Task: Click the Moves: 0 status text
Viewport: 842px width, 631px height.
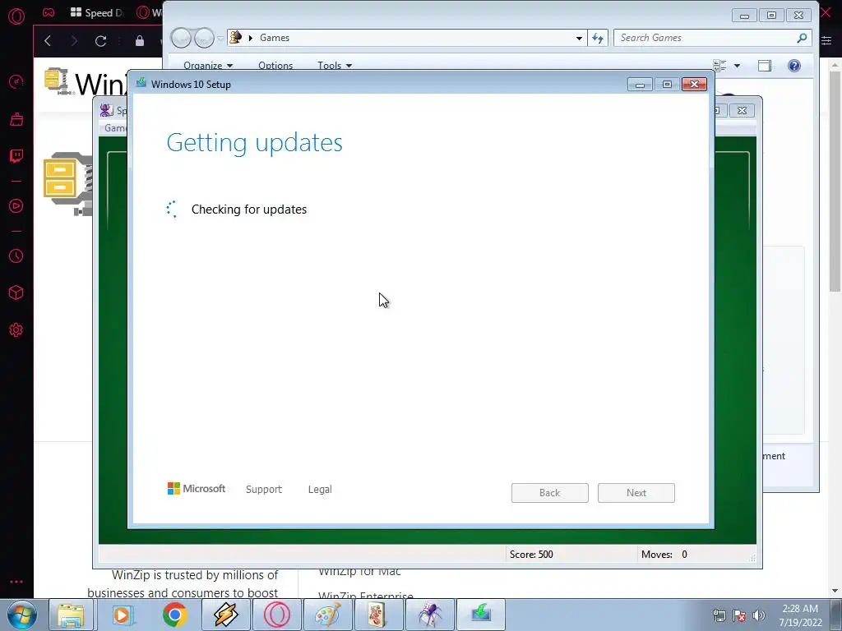Action: pos(664,555)
